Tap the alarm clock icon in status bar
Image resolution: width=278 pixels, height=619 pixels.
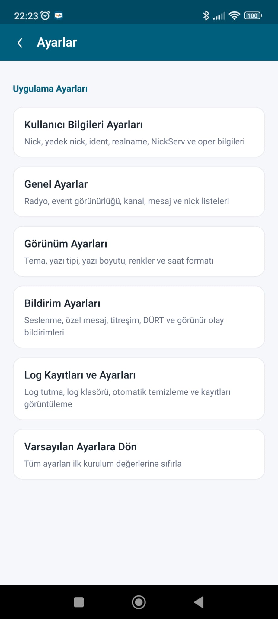[45, 15]
